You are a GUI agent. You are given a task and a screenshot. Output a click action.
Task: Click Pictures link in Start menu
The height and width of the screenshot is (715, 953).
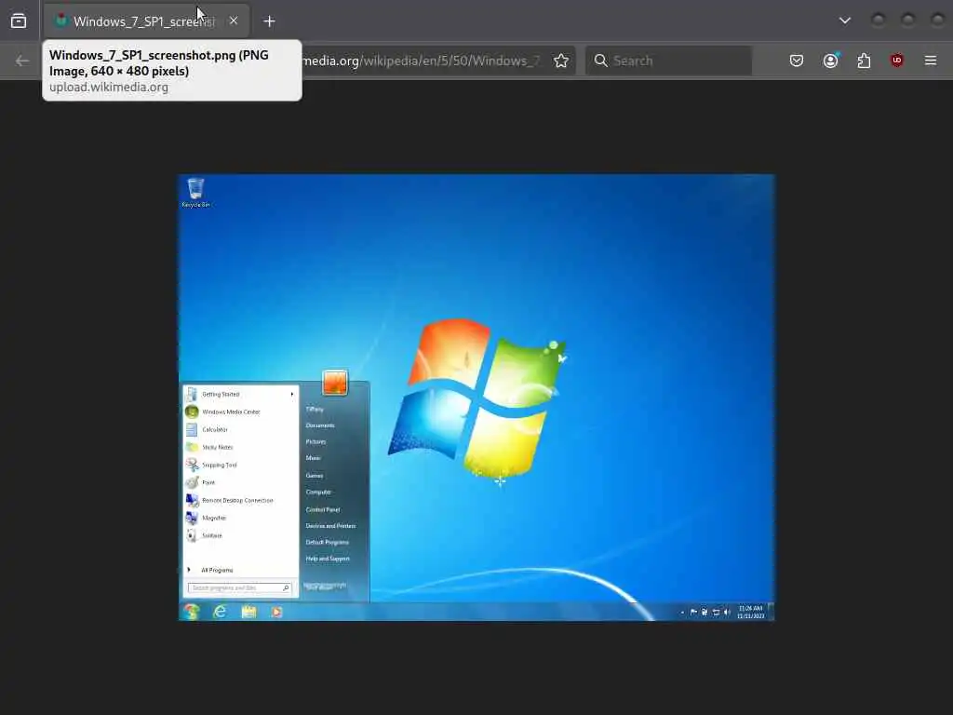(316, 441)
